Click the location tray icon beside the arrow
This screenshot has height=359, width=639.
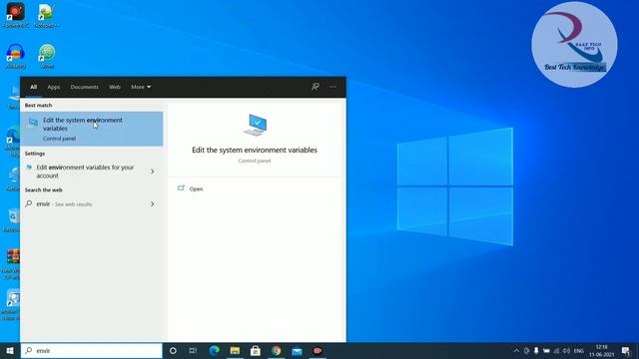coord(526,351)
